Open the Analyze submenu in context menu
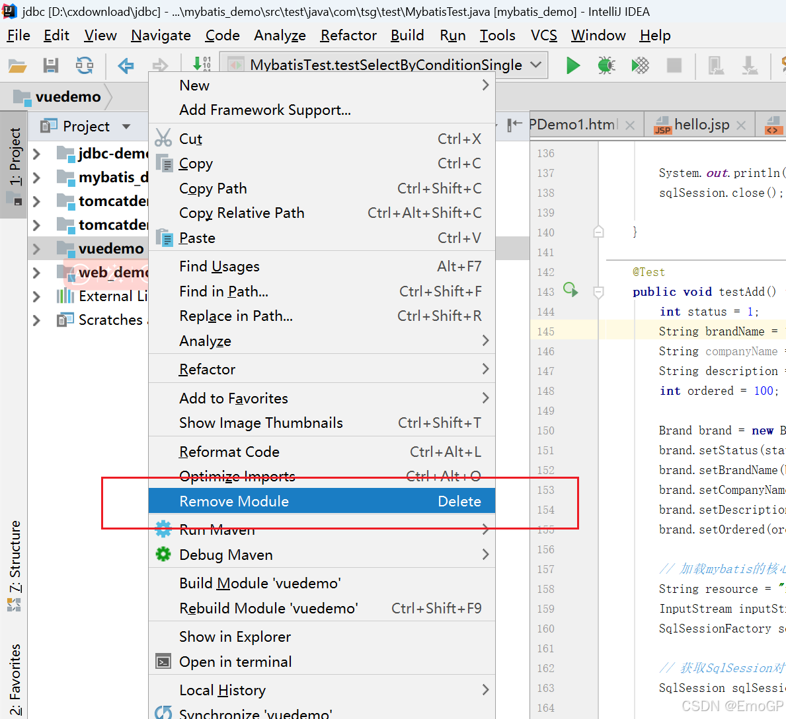786x719 pixels. coord(322,341)
